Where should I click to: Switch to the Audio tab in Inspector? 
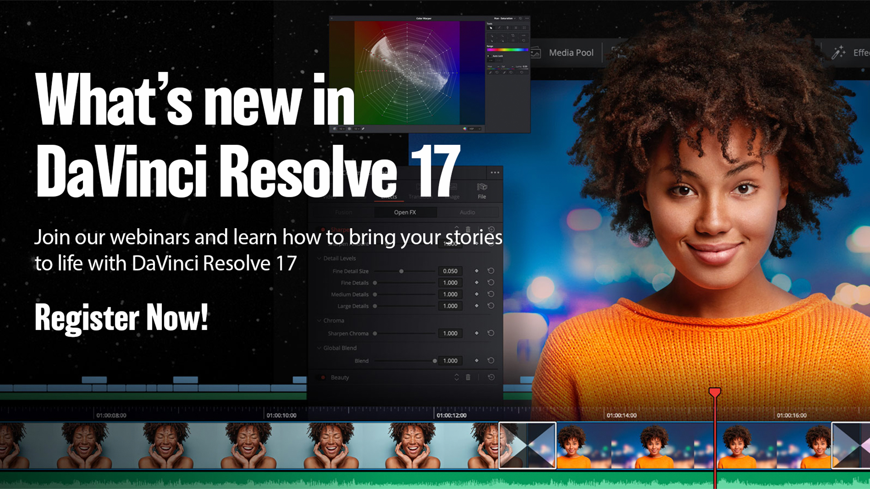(x=467, y=212)
